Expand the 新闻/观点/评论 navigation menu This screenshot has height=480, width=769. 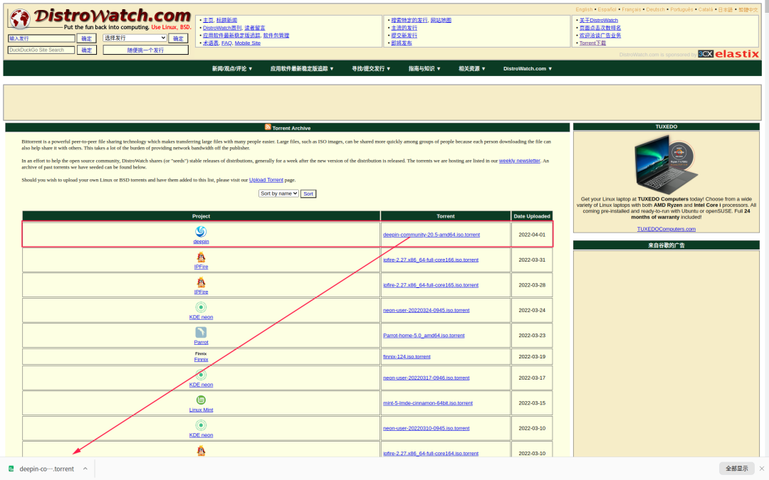(232, 68)
